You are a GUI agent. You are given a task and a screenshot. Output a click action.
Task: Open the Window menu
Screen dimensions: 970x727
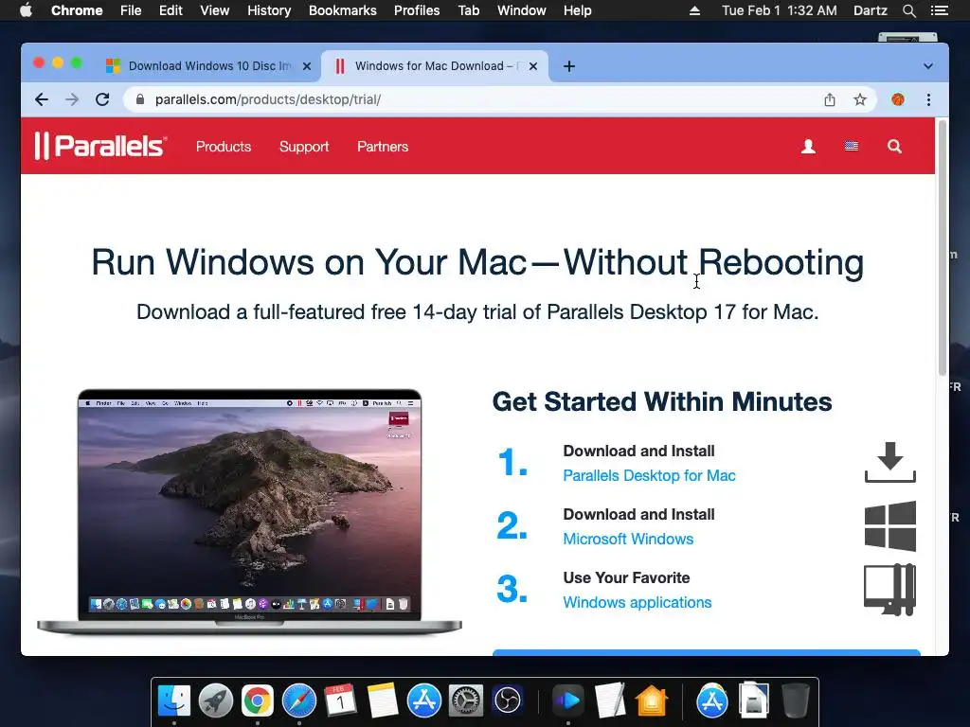point(522,10)
